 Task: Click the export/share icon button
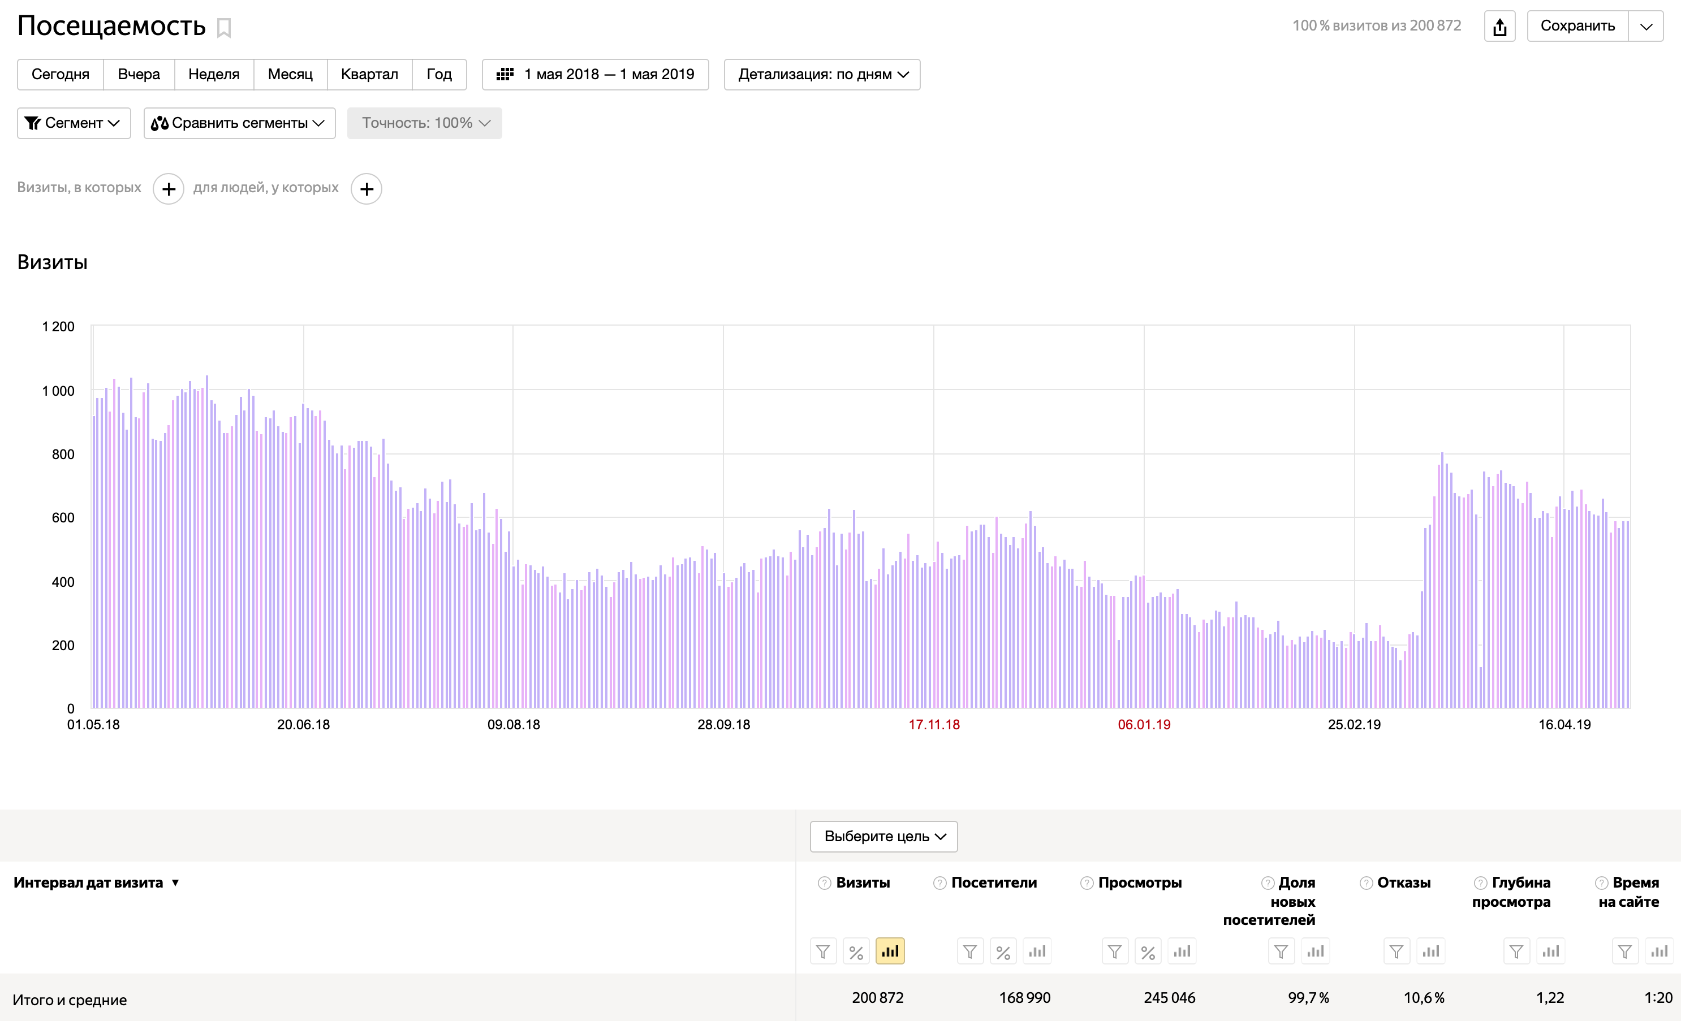tap(1499, 27)
